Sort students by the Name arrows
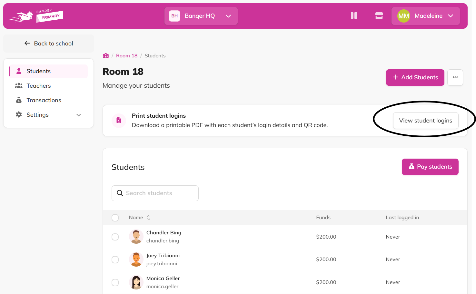 click(x=149, y=218)
